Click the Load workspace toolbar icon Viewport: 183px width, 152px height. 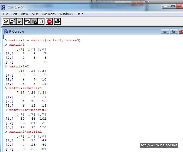pyautogui.click(x=12, y=21)
